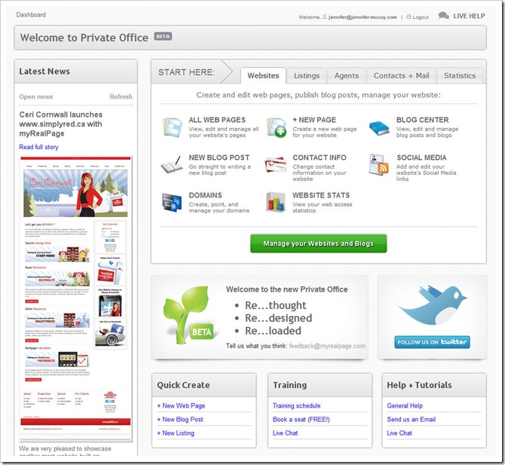Click Follow us on Twitter button

coord(432,342)
